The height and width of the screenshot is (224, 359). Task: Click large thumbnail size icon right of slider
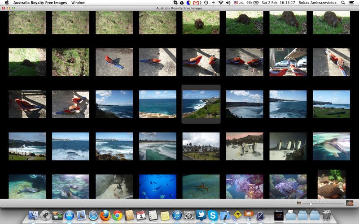click(350, 203)
